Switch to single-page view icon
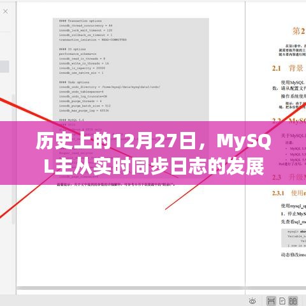 coord(282,301)
